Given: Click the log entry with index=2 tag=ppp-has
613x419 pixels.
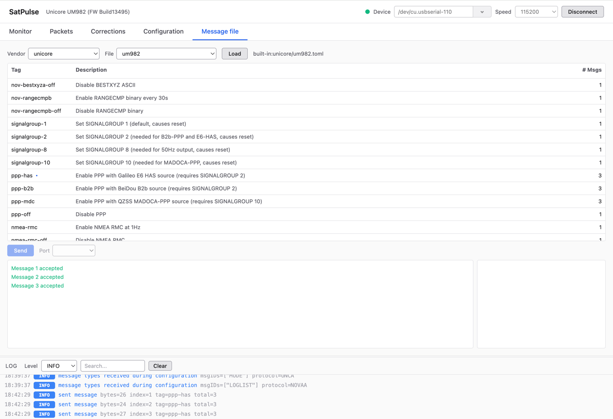Looking at the screenshot, I should pos(110,404).
